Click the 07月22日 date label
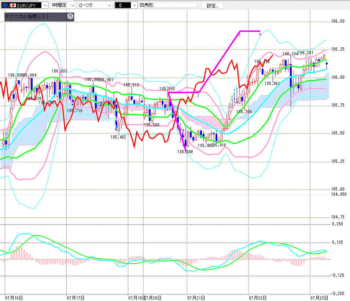This screenshot has width=350, height=301. coord(258,298)
